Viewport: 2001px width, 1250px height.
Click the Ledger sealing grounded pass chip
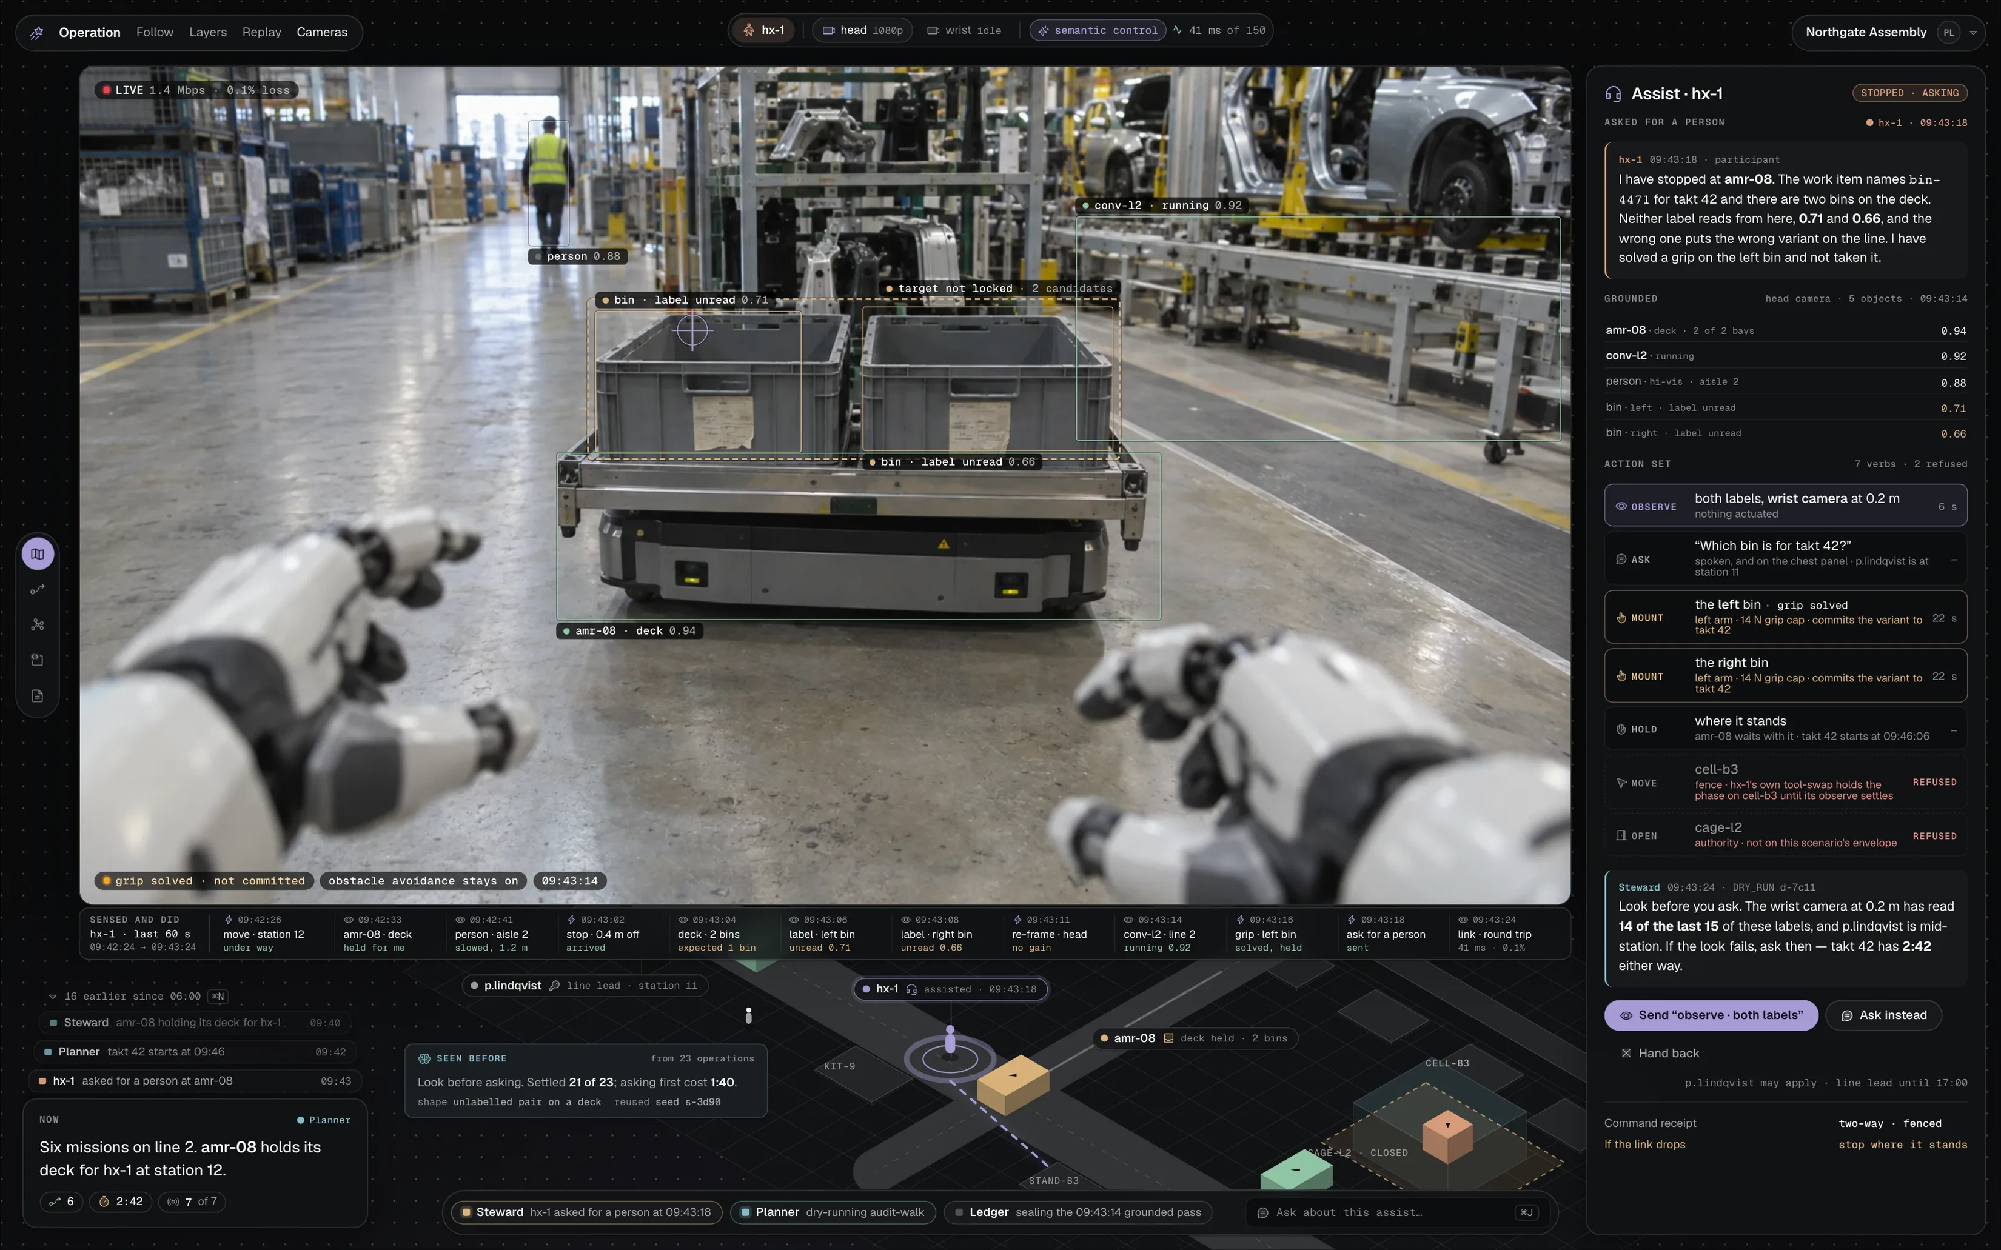point(1078,1212)
